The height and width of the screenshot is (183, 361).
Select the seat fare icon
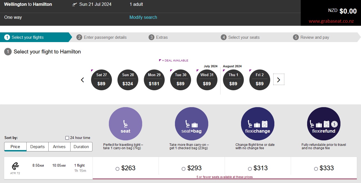pyautogui.click(x=126, y=124)
